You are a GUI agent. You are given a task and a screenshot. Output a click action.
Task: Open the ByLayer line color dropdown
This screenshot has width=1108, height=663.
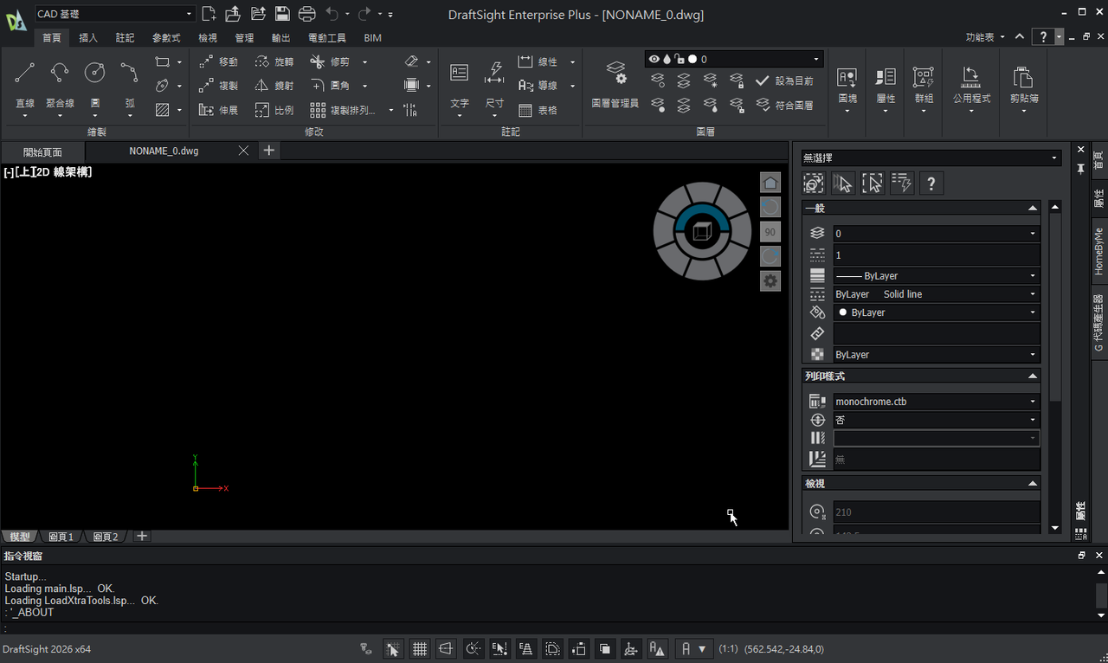936,312
